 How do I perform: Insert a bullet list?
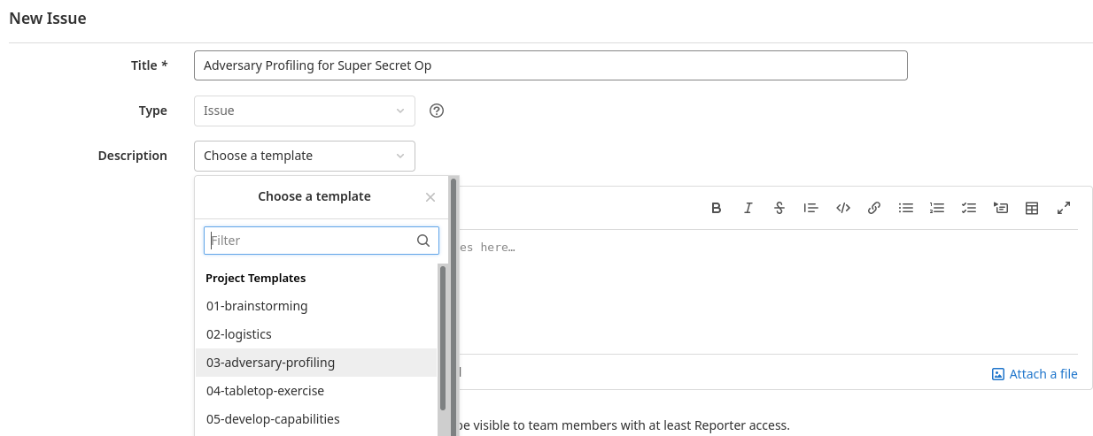[x=906, y=208]
